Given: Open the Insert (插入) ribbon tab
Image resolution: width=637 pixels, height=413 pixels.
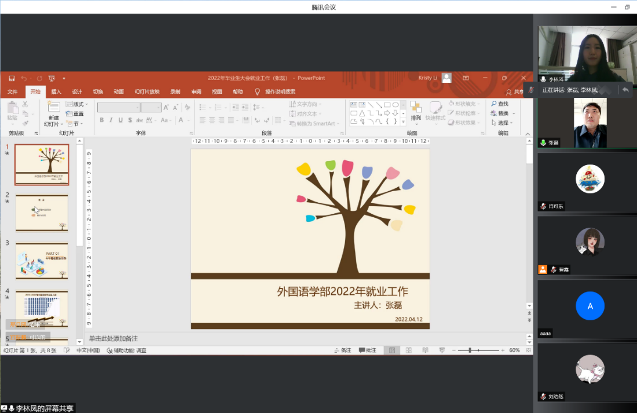Looking at the screenshot, I should click(56, 92).
